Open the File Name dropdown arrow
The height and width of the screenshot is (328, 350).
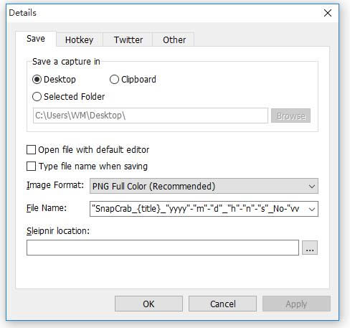(311, 209)
